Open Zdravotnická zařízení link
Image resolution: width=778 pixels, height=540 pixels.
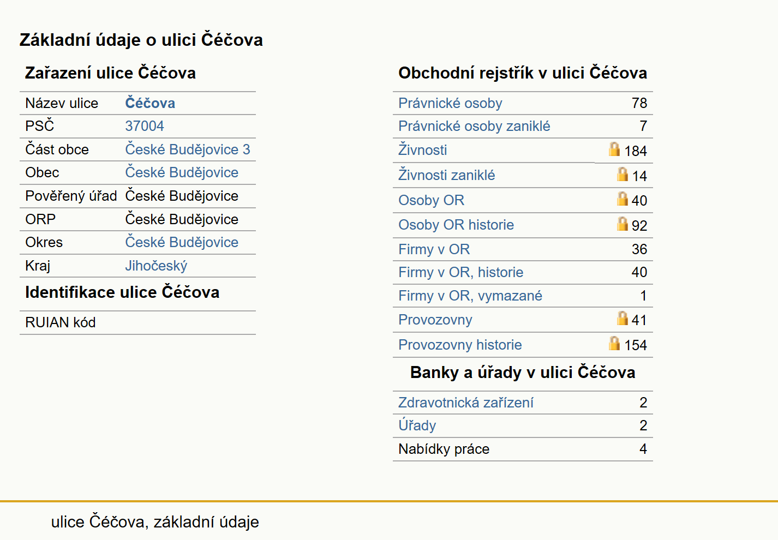(x=466, y=403)
